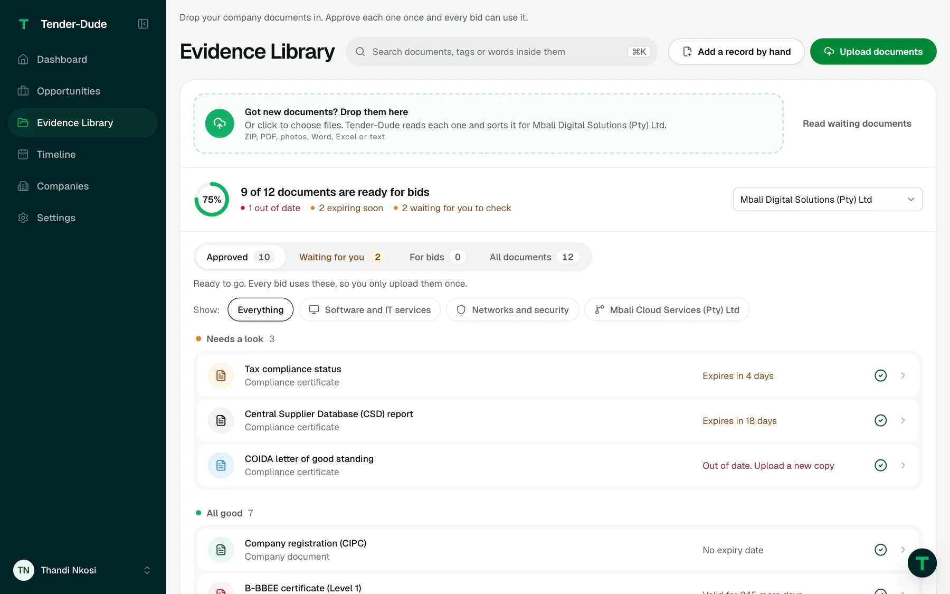The height and width of the screenshot is (594, 950).
Task: Click the Tax compliance status document icon
Action: click(x=221, y=375)
